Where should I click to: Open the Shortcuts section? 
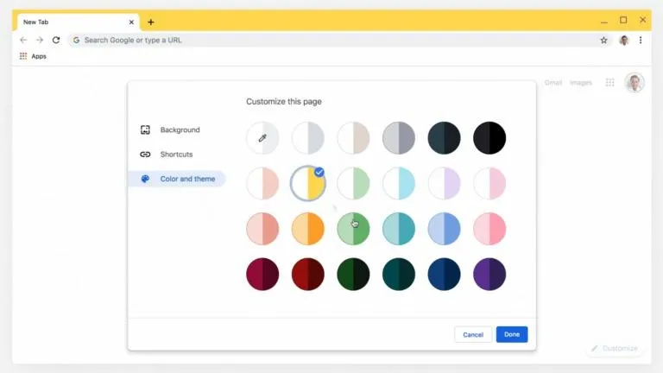(x=176, y=155)
